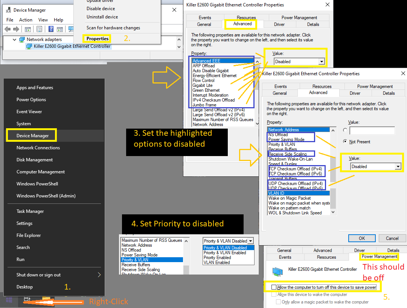The height and width of the screenshot is (308, 407).
Task: Click the Back arrow in Device Manager toolbar
Action: click(x=7, y=29)
